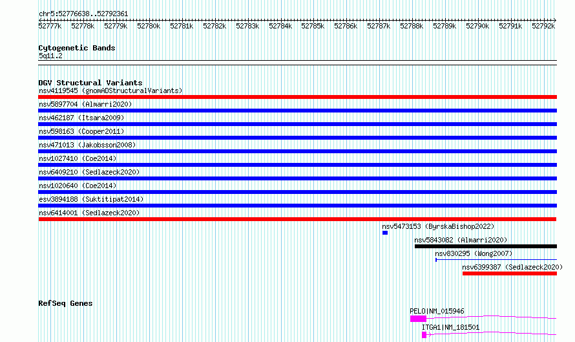Click the 52789k ruler position
The image size is (575, 342).
pyautogui.click(x=445, y=26)
